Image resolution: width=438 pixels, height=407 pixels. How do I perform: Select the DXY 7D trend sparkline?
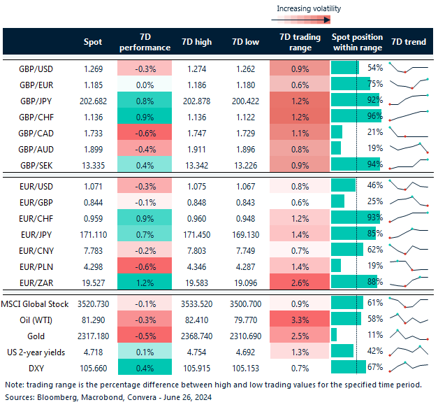(x=409, y=366)
